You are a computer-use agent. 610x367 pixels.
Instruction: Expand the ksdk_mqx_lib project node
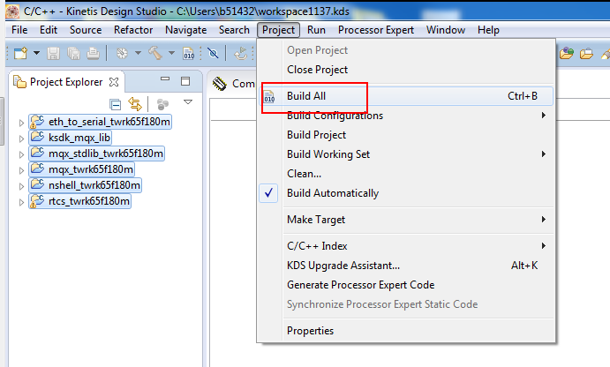(21, 139)
